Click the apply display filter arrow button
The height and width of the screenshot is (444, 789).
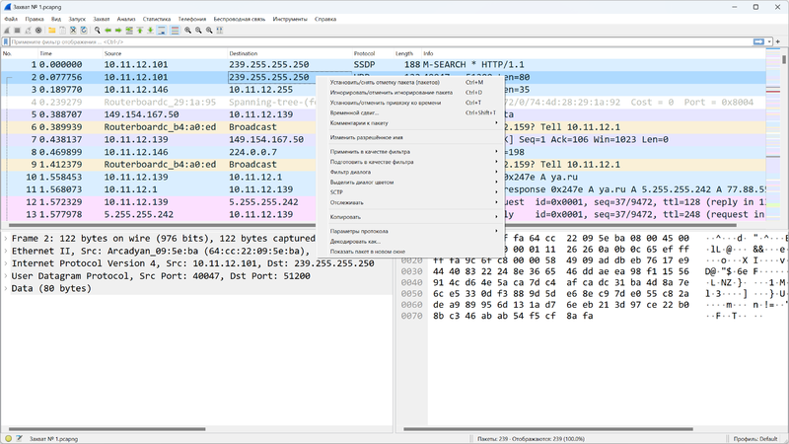point(758,41)
